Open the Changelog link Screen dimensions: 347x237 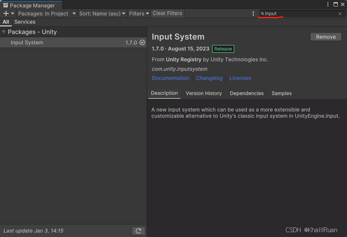pos(209,78)
